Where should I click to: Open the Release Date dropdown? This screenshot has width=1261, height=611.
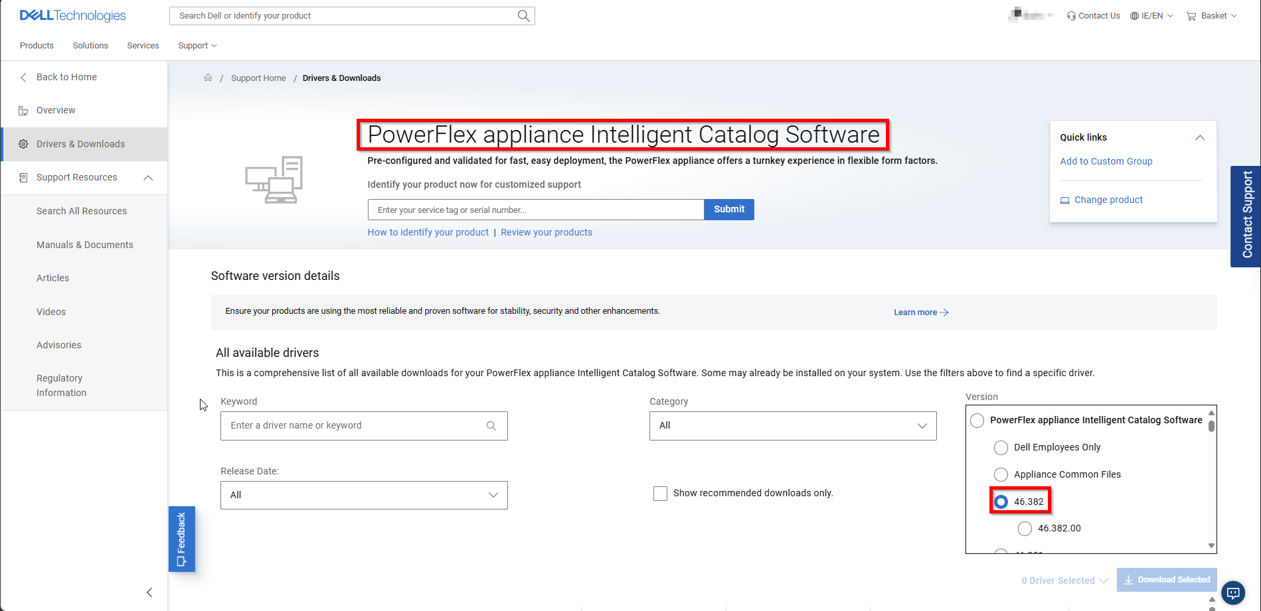click(x=363, y=495)
